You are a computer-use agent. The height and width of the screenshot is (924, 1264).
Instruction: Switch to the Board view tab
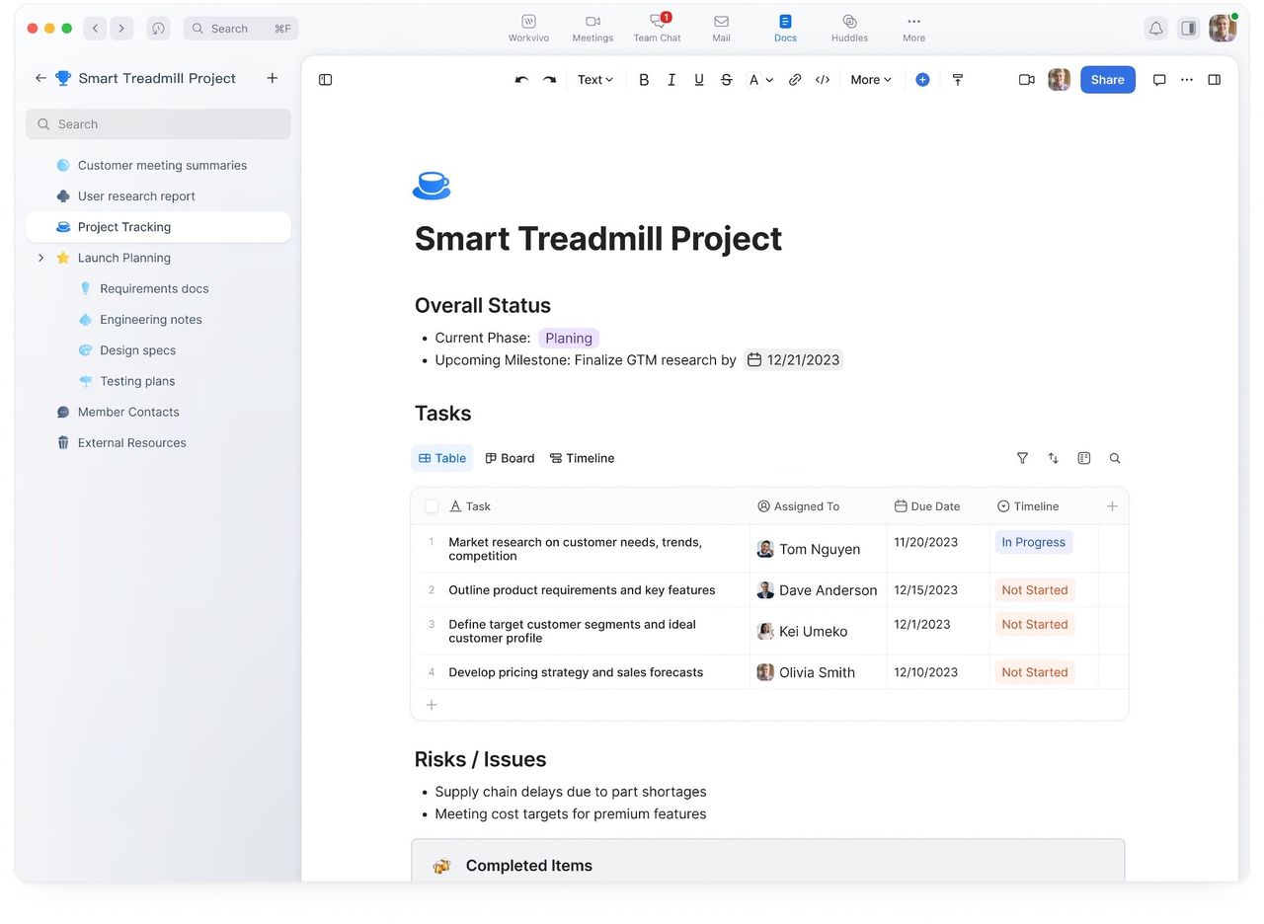510,458
